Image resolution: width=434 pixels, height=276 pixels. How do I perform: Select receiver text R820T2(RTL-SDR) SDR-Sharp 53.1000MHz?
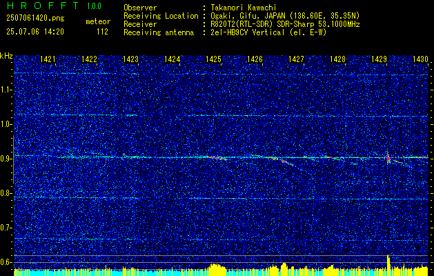coord(285,24)
